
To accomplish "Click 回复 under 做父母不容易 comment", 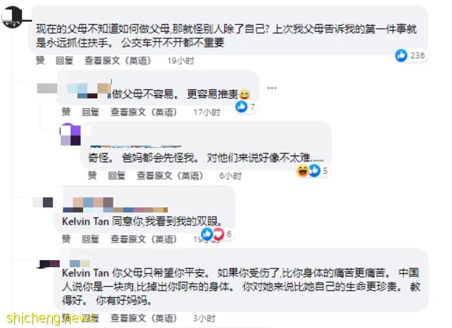I will pos(90,112).
